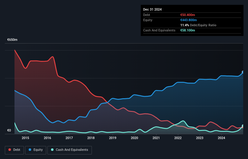The height and width of the screenshot is (159, 248).
Task: Click the 11.4% Debt/Equity Ratio text
Action: [x=198, y=25]
